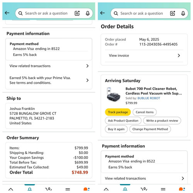Open View related transactions in left screen
Screen dimensions: 193x193
tap(49, 66)
